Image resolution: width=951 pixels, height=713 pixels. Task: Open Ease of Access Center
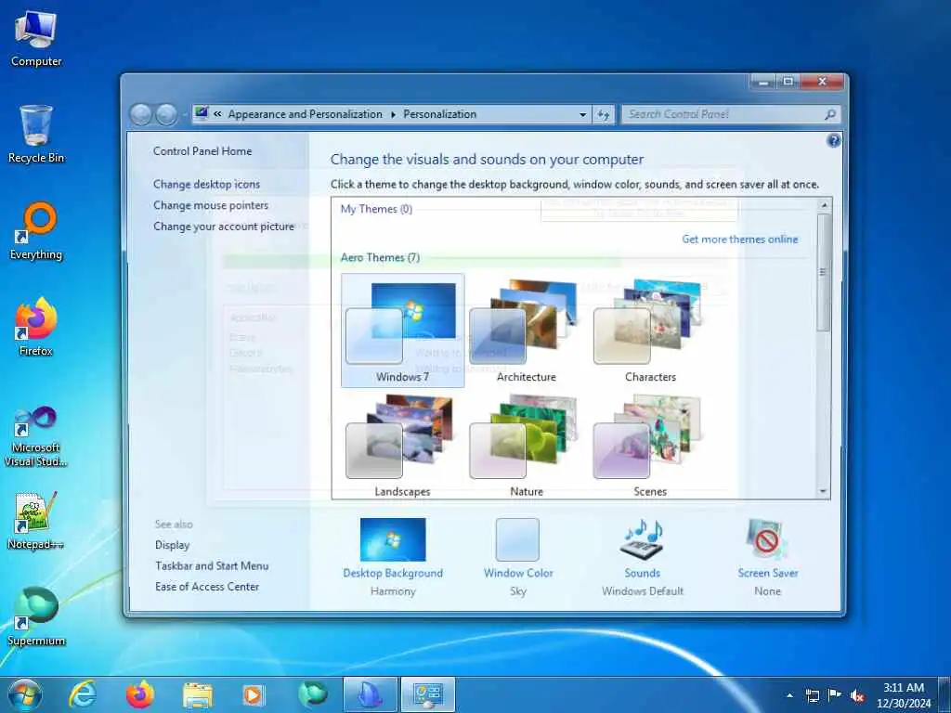coord(207,587)
